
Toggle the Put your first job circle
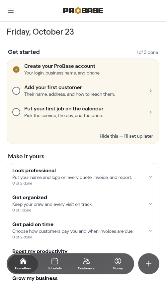click(x=16, y=112)
